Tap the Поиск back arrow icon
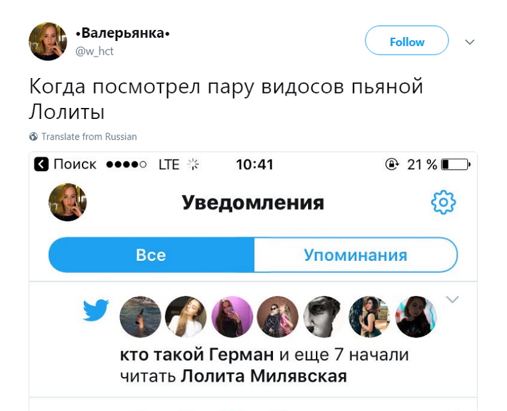The width and height of the screenshot is (507, 411). [41, 165]
